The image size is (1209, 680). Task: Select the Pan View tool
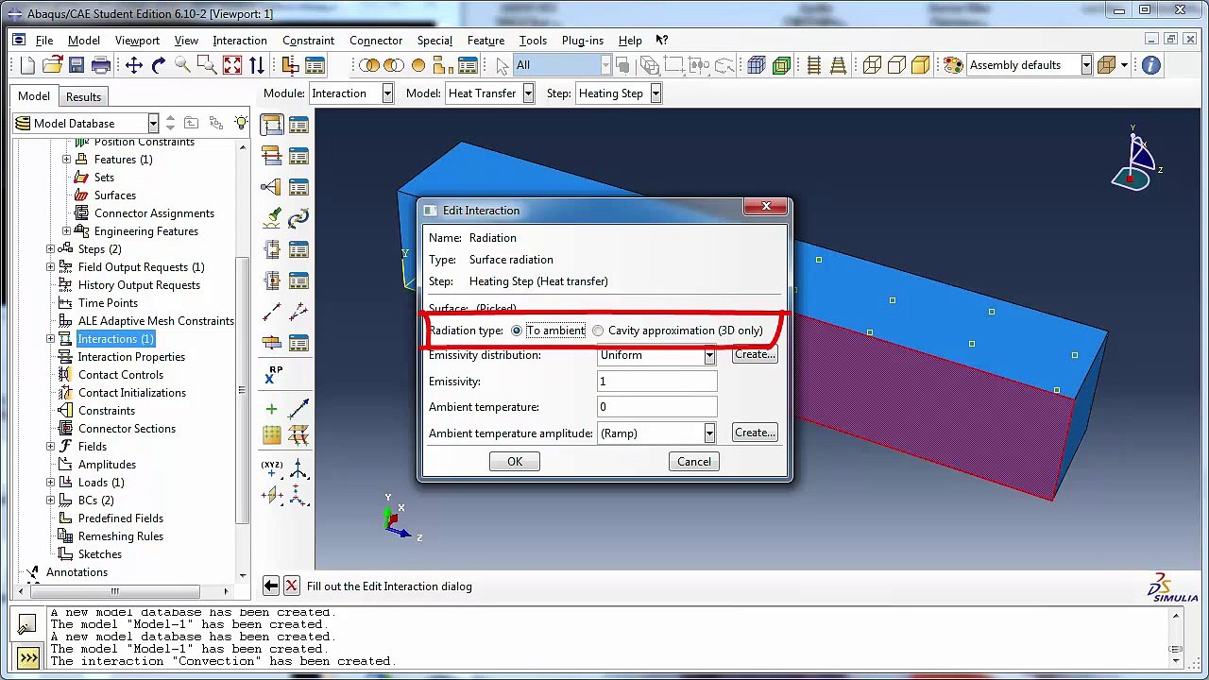click(134, 65)
